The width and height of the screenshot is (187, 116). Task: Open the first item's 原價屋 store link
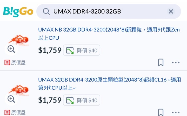15,62
